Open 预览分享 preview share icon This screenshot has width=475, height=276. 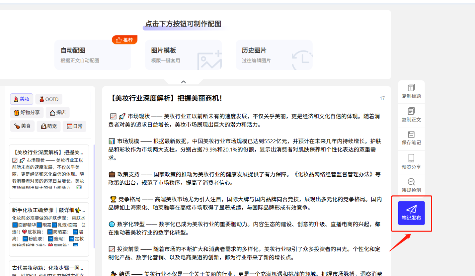pyautogui.click(x=411, y=162)
